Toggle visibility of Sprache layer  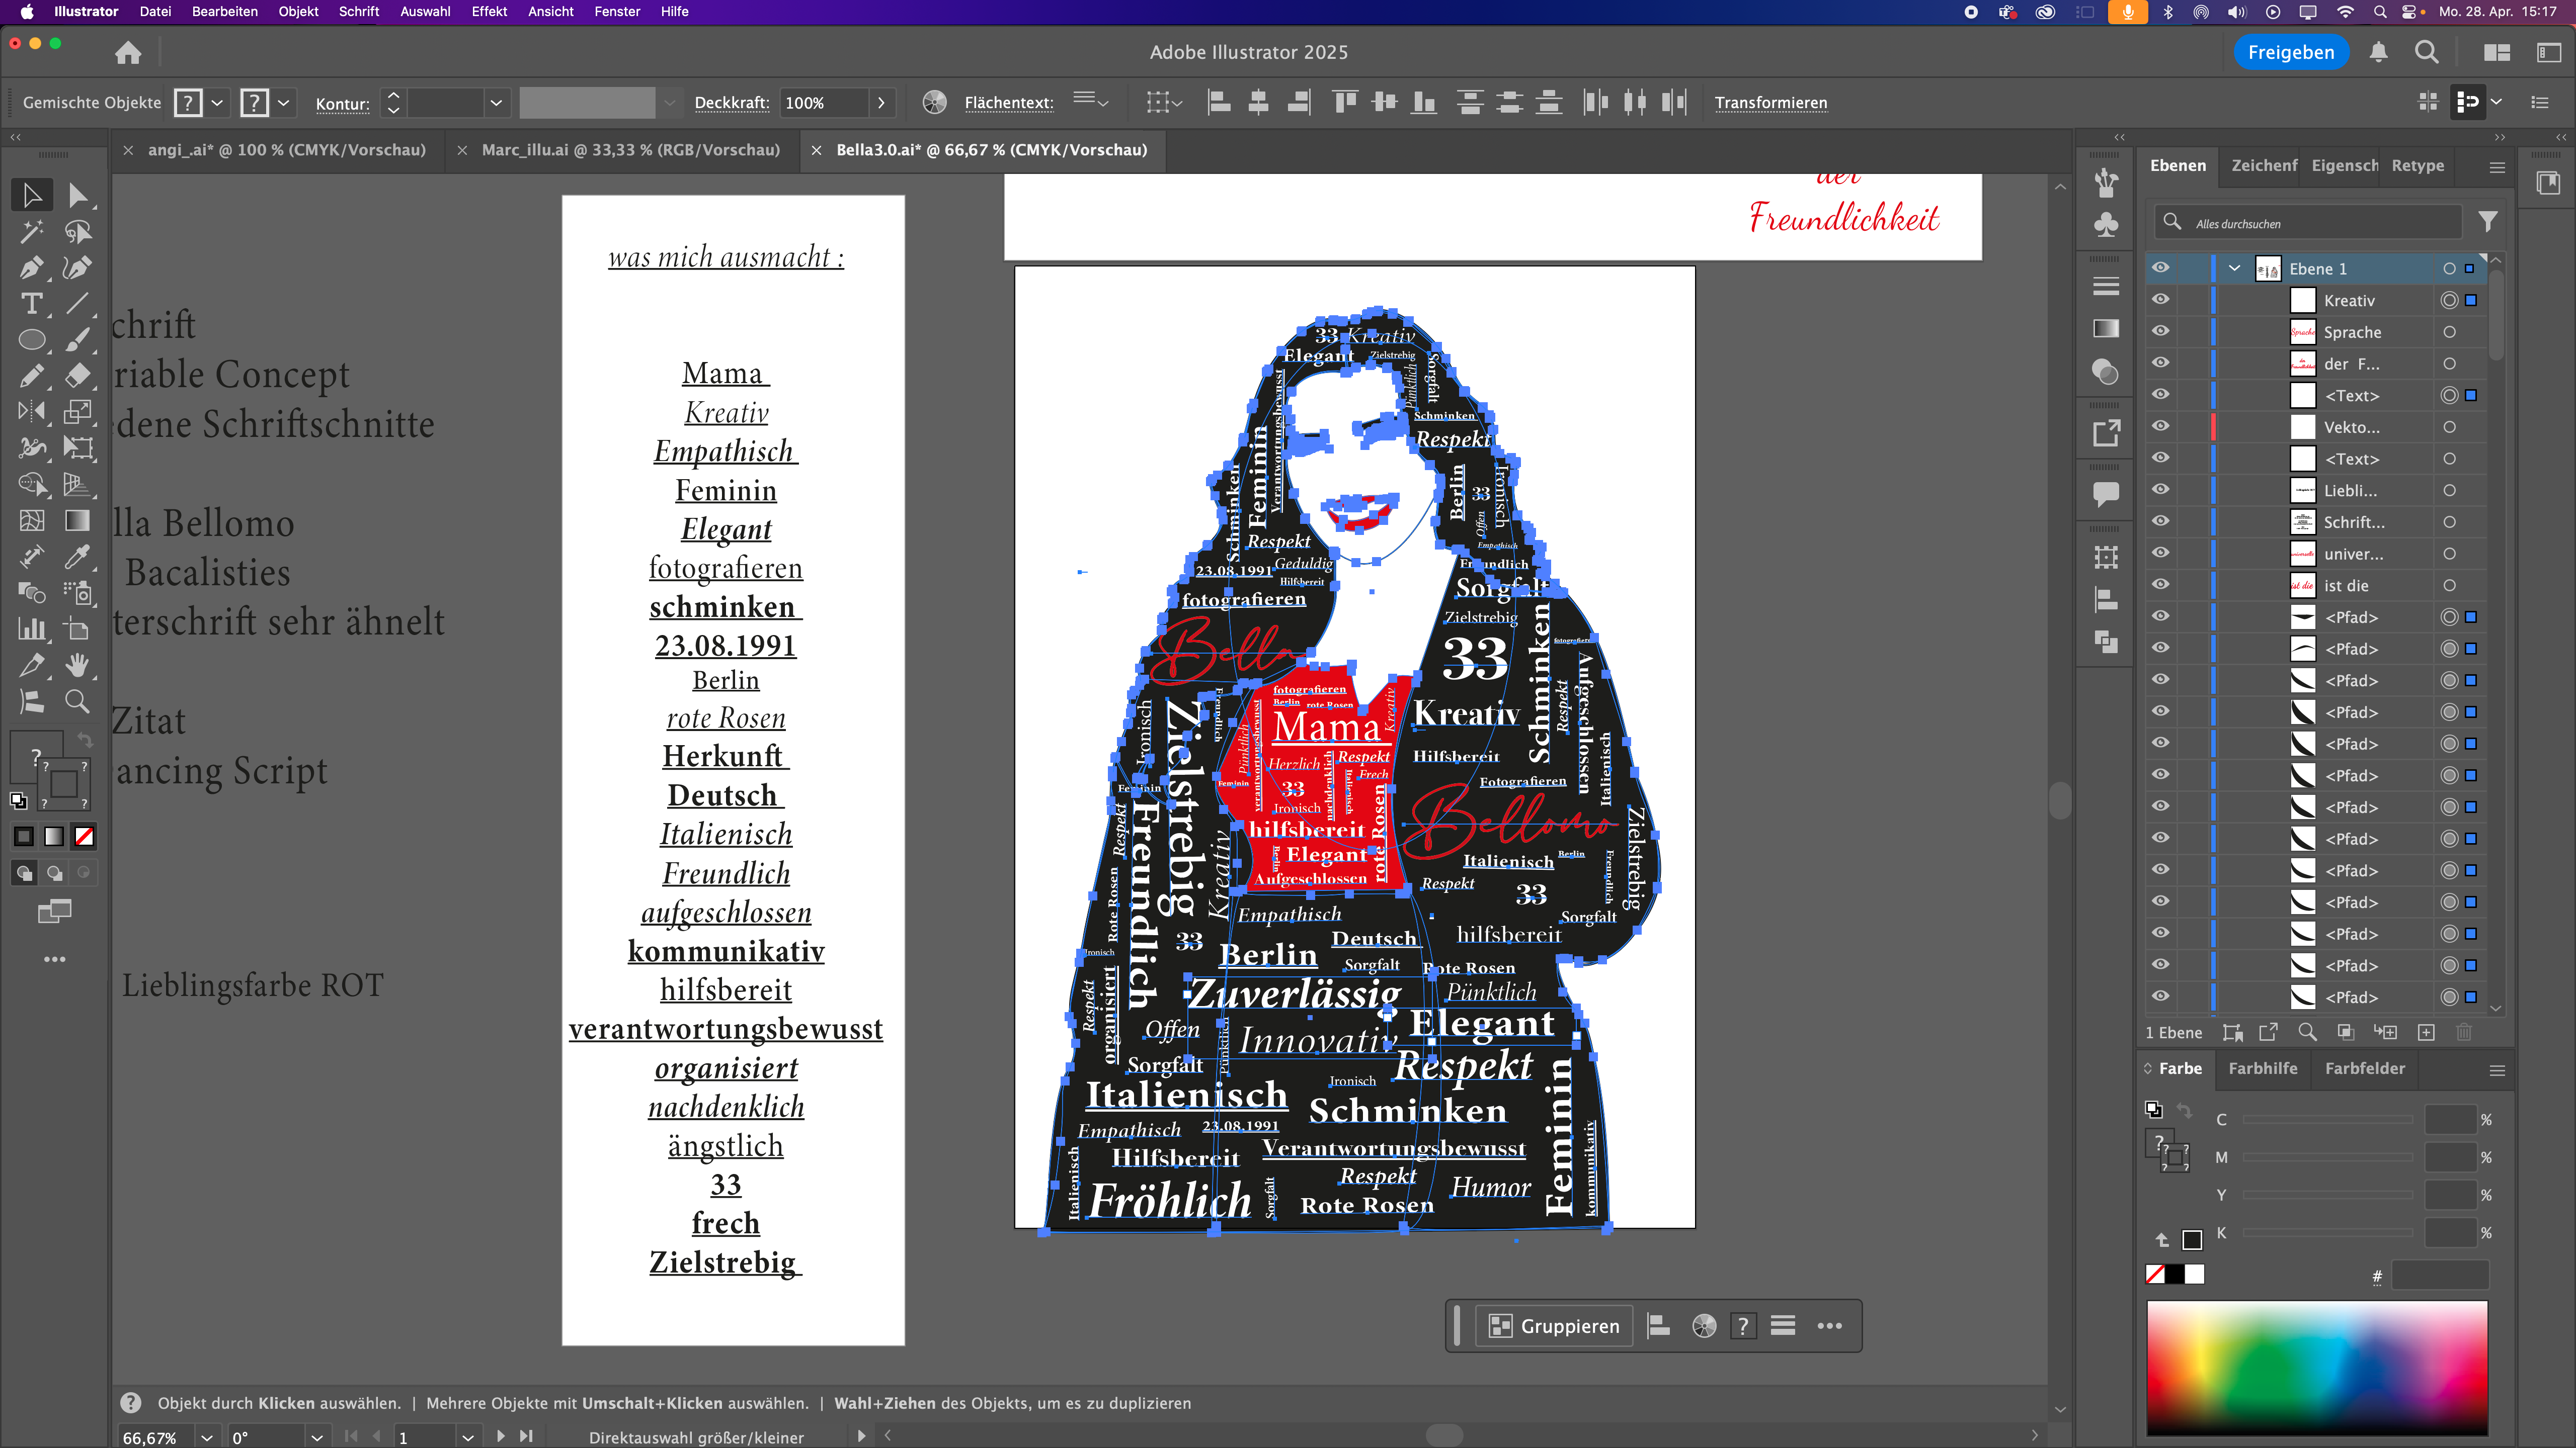2160,332
